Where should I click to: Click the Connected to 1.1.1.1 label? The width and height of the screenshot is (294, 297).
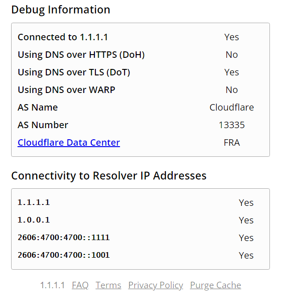click(x=63, y=37)
